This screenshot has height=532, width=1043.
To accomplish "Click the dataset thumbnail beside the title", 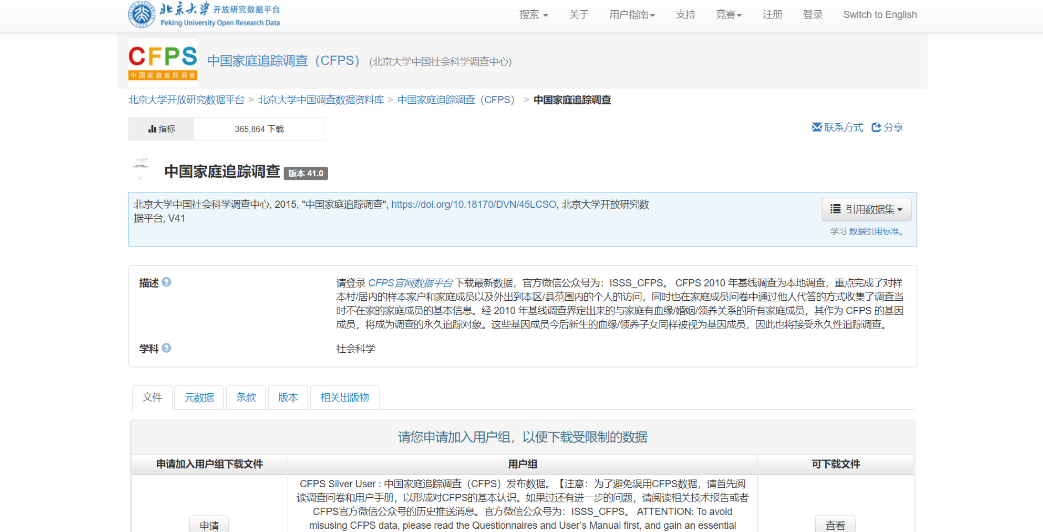I will 141,167.
